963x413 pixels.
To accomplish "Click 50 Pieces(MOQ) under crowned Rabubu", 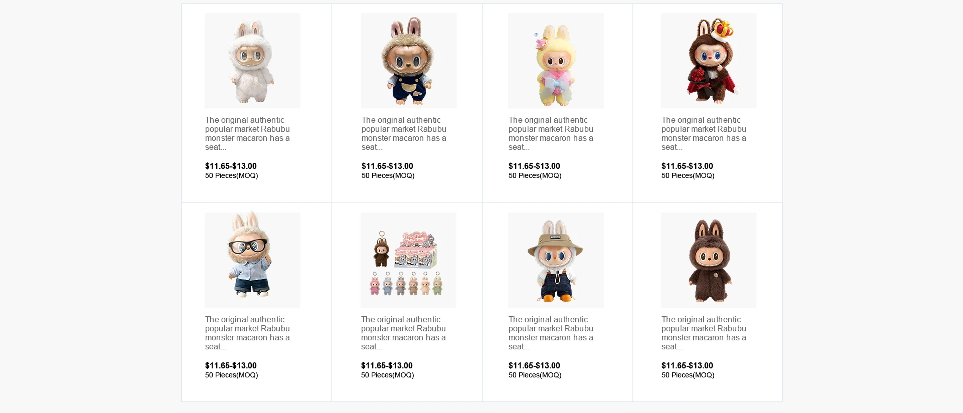I will pyautogui.click(x=688, y=175).
